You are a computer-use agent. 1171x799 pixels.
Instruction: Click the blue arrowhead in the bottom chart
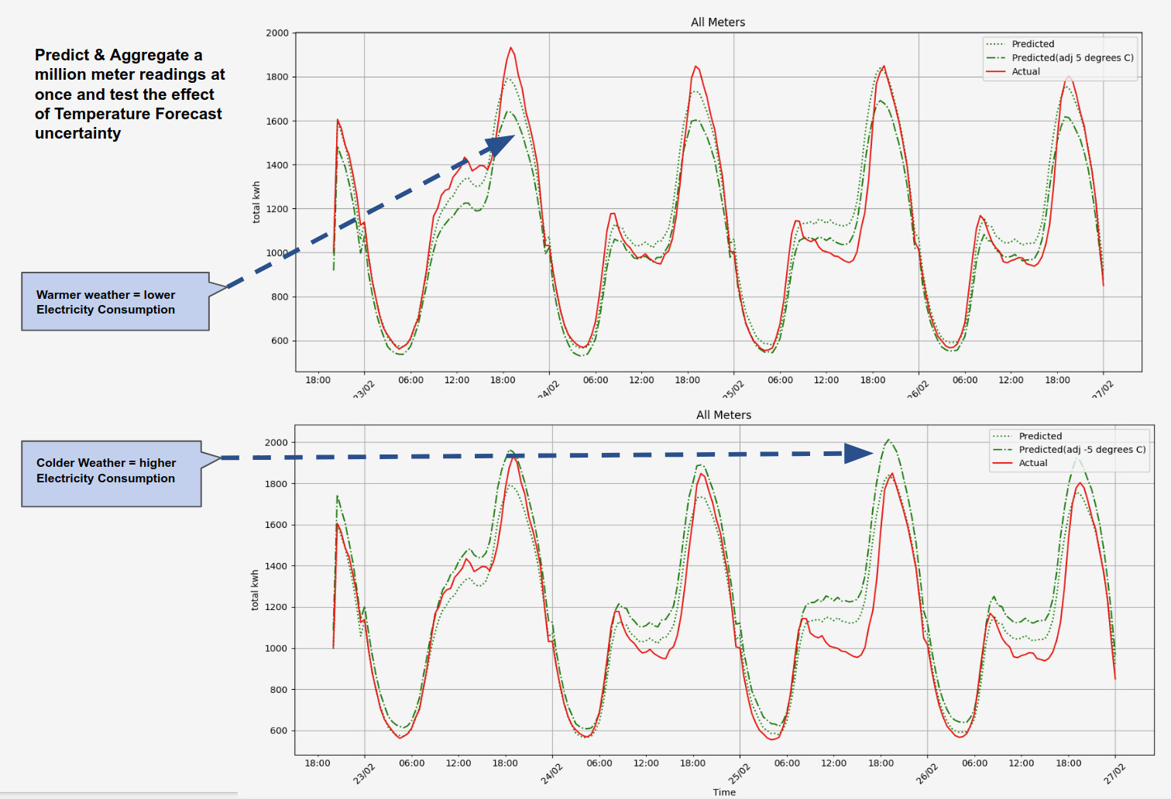857,453
